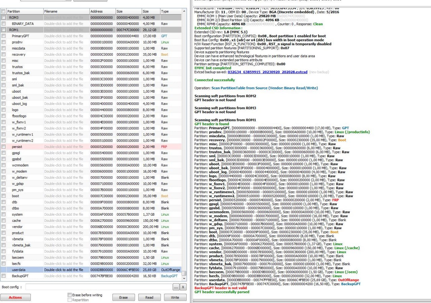This screenshot has height=303, width=431.
Task: Select the miscdata partition name
Action: [x=19, y=48]
